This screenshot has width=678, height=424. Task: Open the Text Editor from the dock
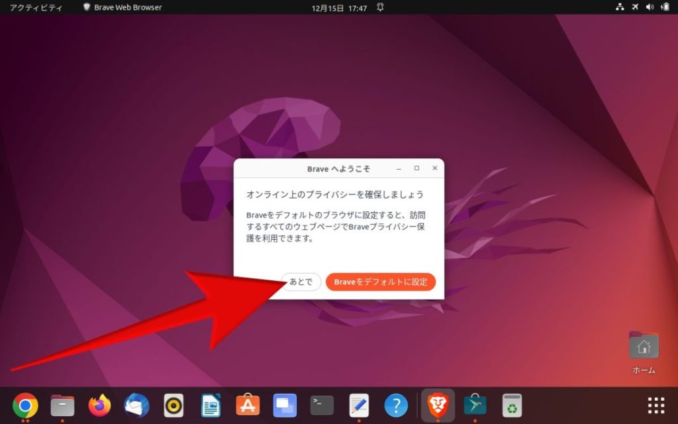(359, 405)
